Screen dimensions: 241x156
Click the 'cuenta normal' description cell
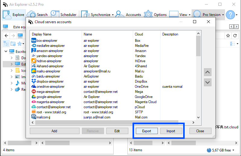coord(172,87)
